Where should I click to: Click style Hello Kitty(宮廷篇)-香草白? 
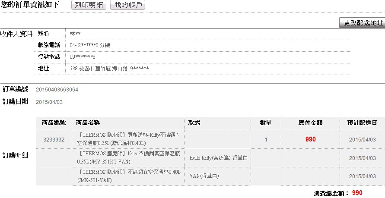coord(218,158)
